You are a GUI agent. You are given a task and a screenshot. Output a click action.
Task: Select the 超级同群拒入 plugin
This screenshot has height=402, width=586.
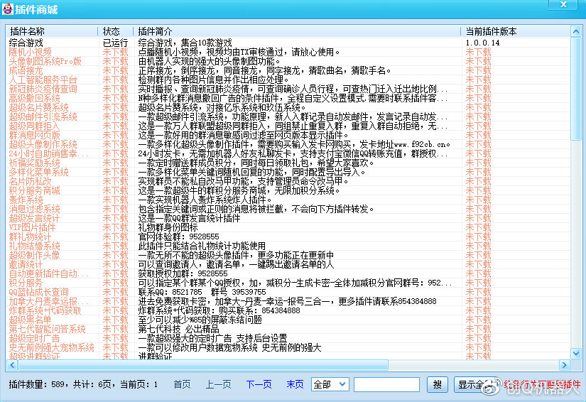(x=34, y=126)
